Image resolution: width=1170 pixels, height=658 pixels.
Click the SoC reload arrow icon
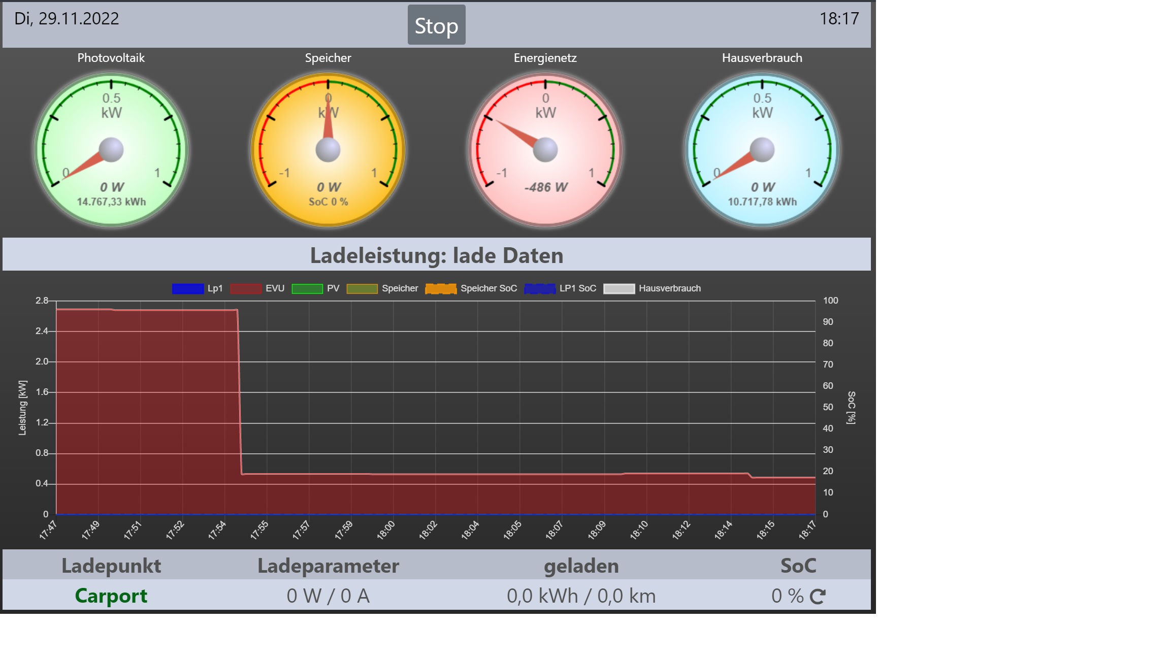coord(818,596)
